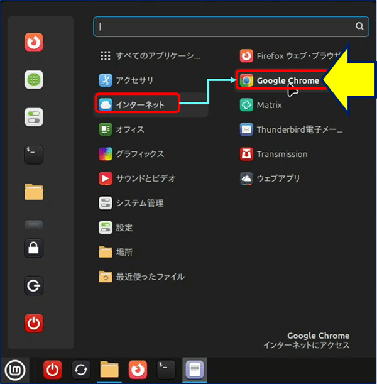Launch Thunderbird電子メール client
The height and width of the screenshot is (384, 377).
coord(292,129)
